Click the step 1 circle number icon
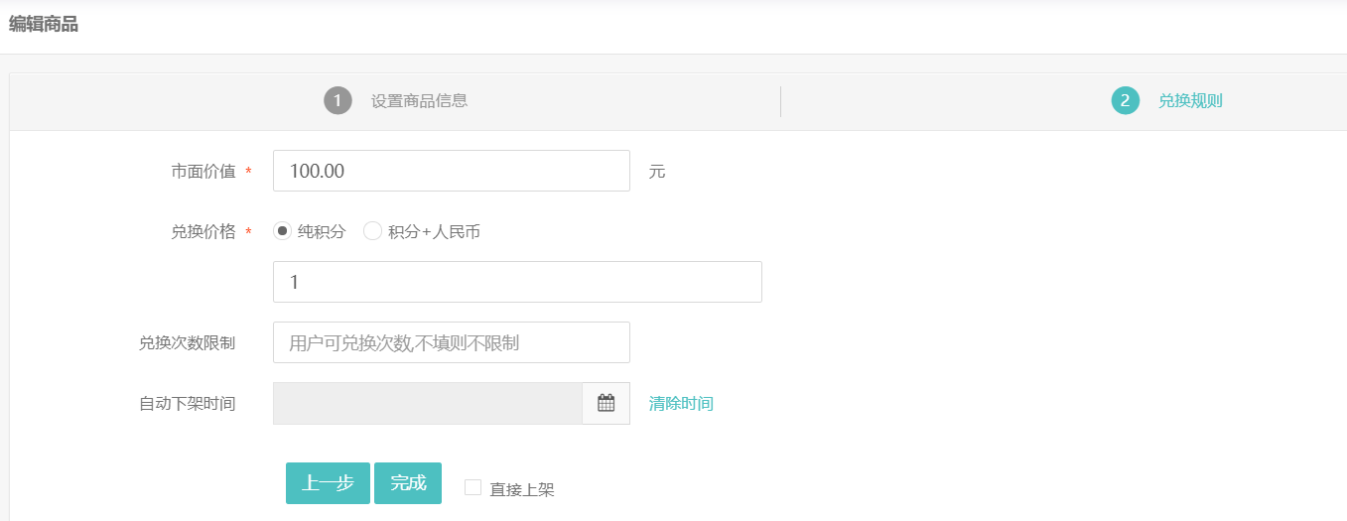This screenshot has width=1347, height=521. point(337,100)
